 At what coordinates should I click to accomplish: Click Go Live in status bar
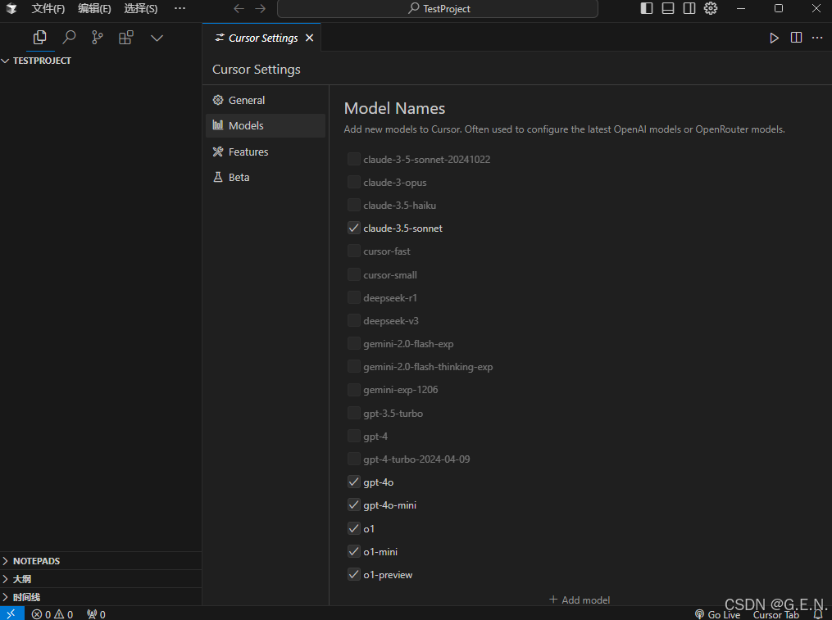[717, 614]
